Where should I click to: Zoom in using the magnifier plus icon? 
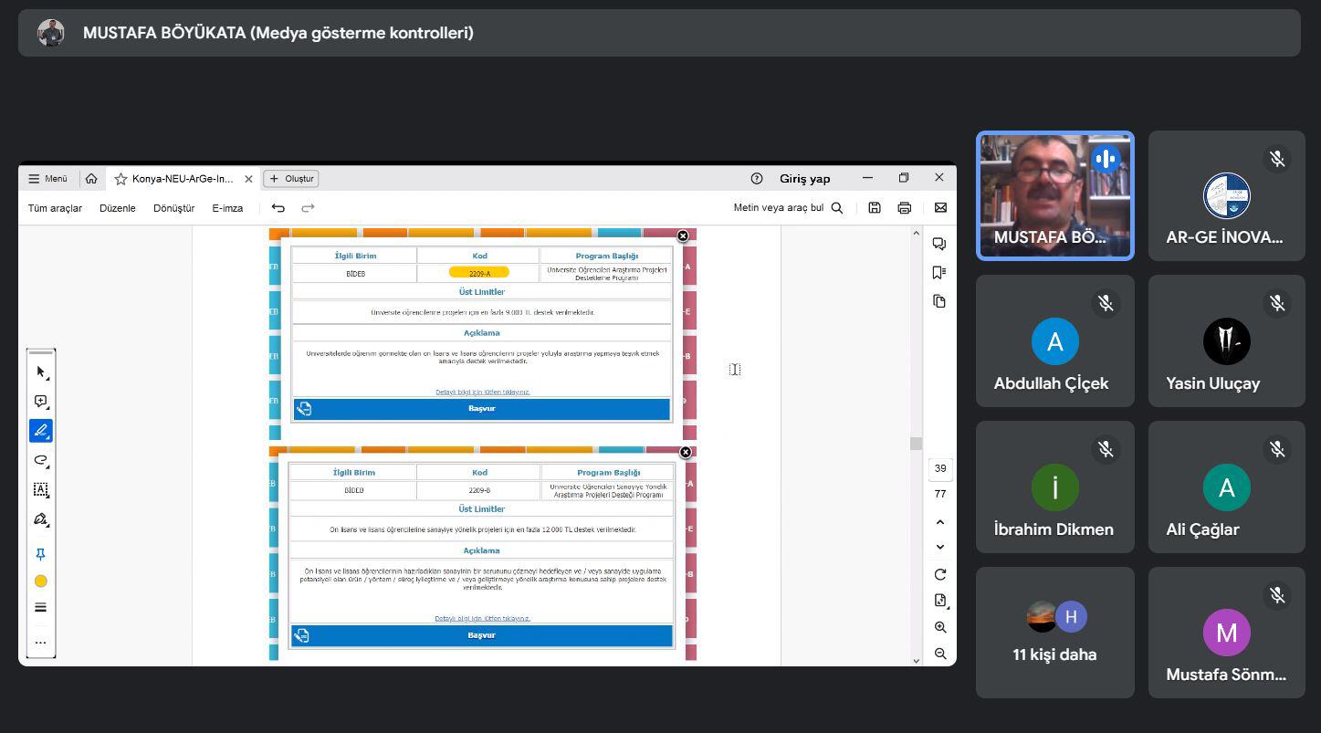(940, 627)
